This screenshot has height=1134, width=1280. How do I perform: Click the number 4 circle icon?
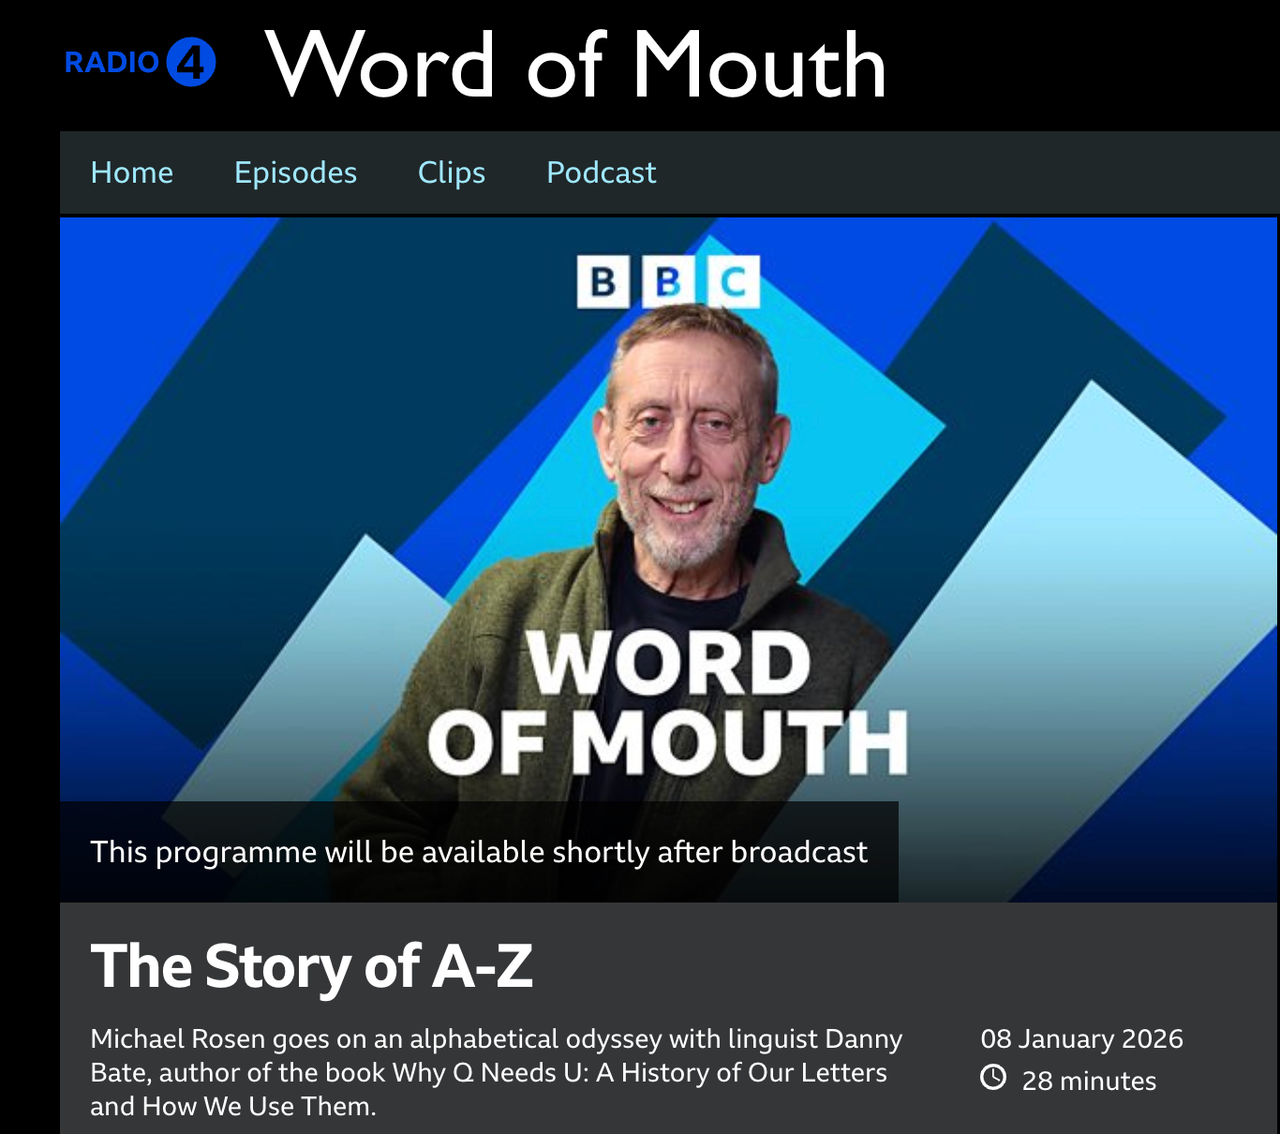[191, 63]
